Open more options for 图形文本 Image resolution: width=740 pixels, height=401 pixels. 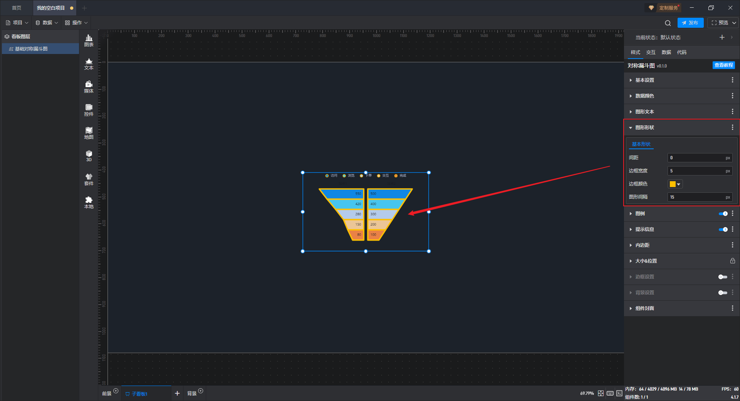click(732, 111)
